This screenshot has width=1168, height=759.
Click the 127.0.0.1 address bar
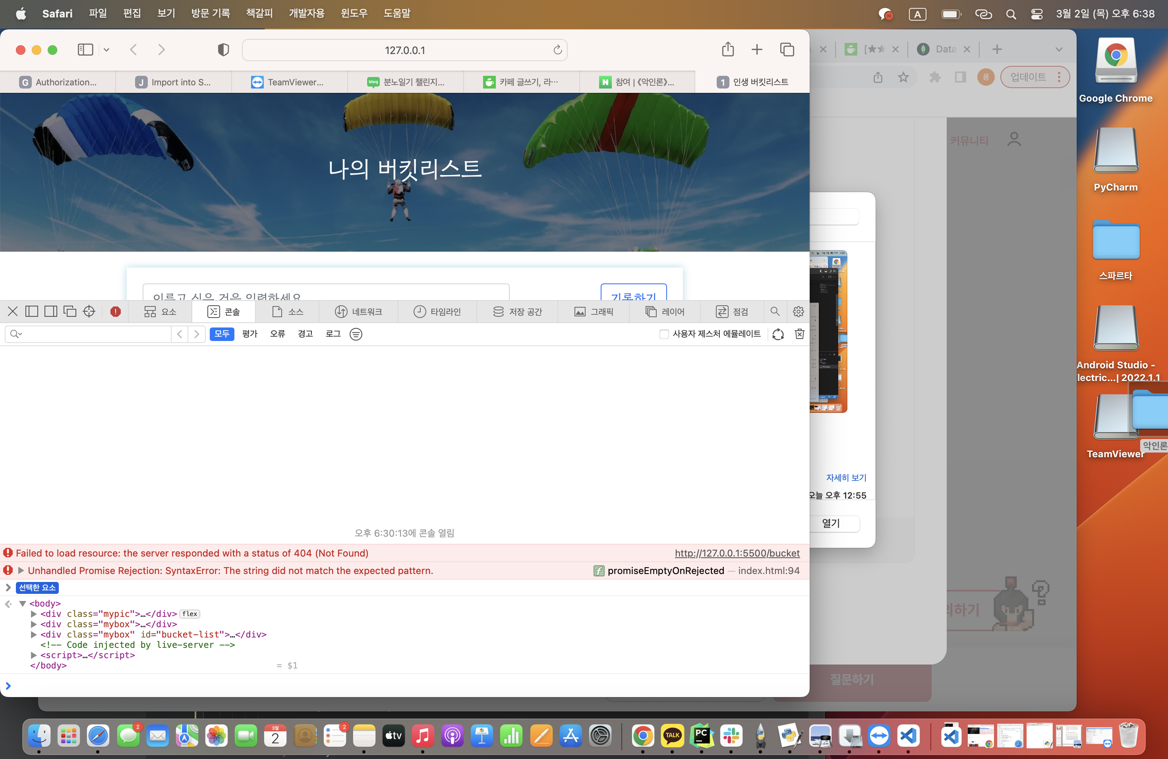pos(405,50)
